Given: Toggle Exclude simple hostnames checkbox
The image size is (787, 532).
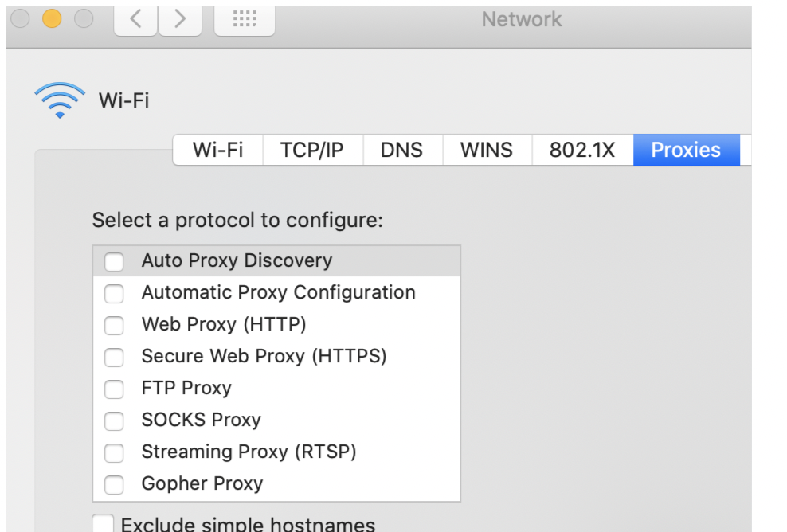Looking at the screenshot, I should tap(103, 524).
